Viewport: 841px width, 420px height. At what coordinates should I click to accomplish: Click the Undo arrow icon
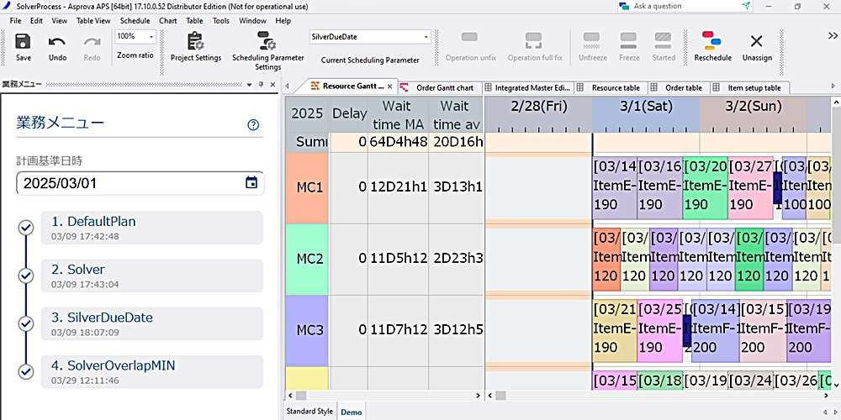tap(57, 42)
